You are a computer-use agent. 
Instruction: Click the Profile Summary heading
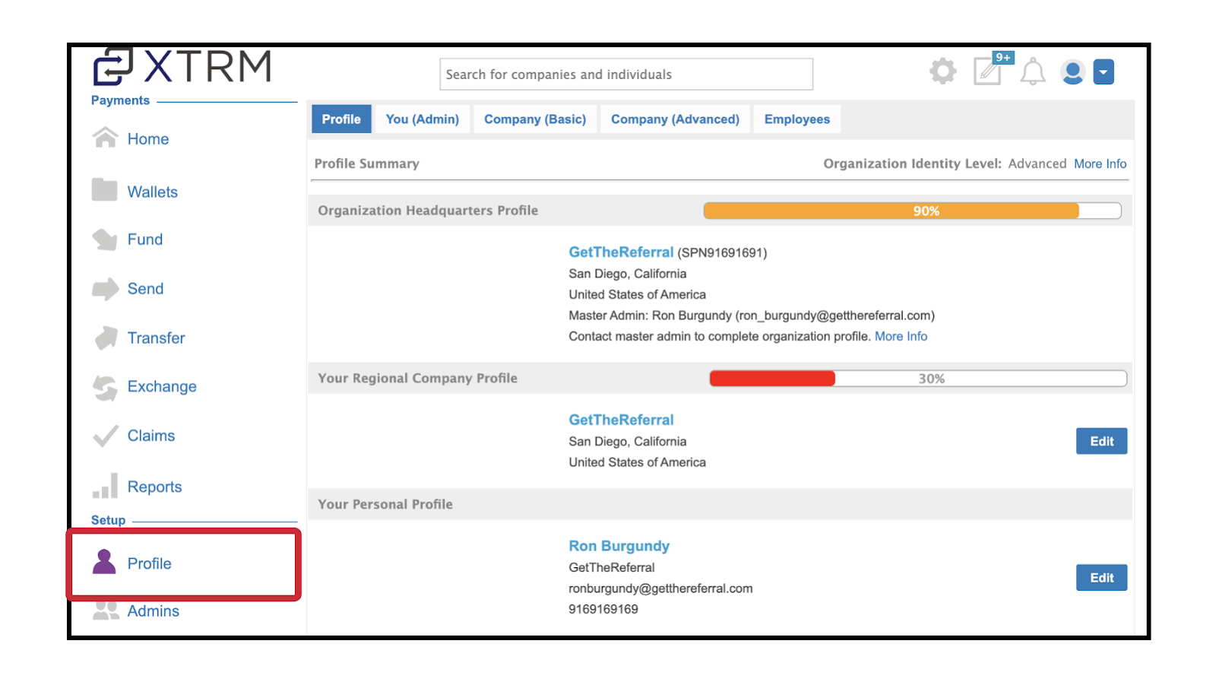pos(367,163)
